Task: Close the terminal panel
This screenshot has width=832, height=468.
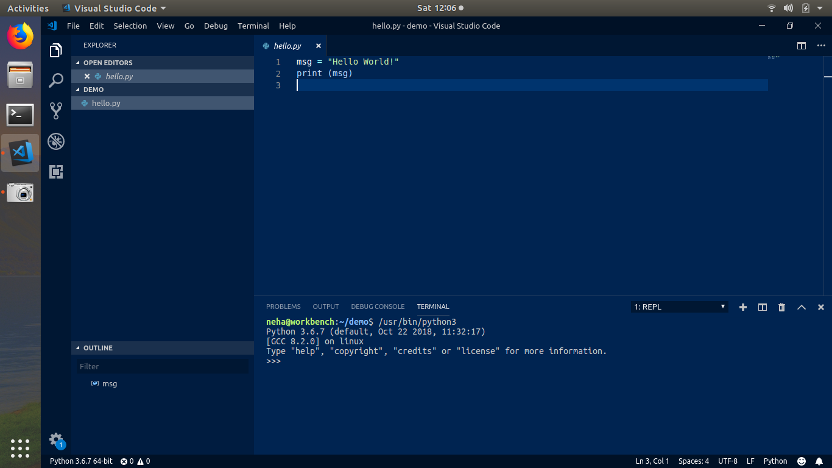Action: point(821,307)
